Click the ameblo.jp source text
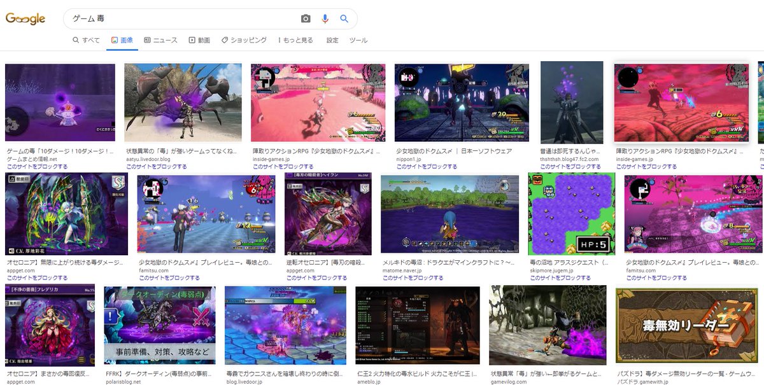The width and height of the screenshot is (764, 385). pyautogui.click(x=371, y=382)
